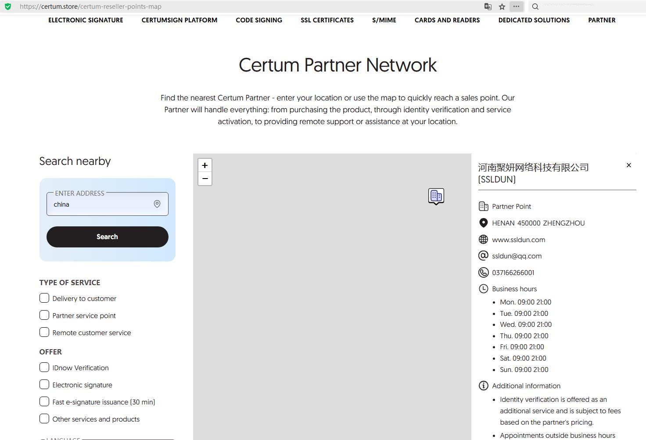This screenshot has width=646, height=440.
Task: Click the website globe icon
Action: coord(483,240)
